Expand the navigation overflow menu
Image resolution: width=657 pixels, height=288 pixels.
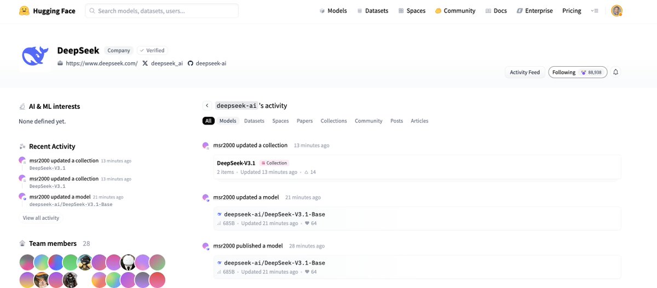595,11
